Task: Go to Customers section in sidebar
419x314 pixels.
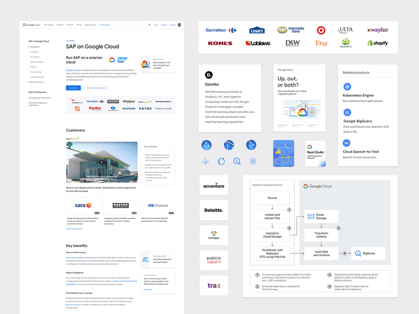Action: [x=34, y=52]
